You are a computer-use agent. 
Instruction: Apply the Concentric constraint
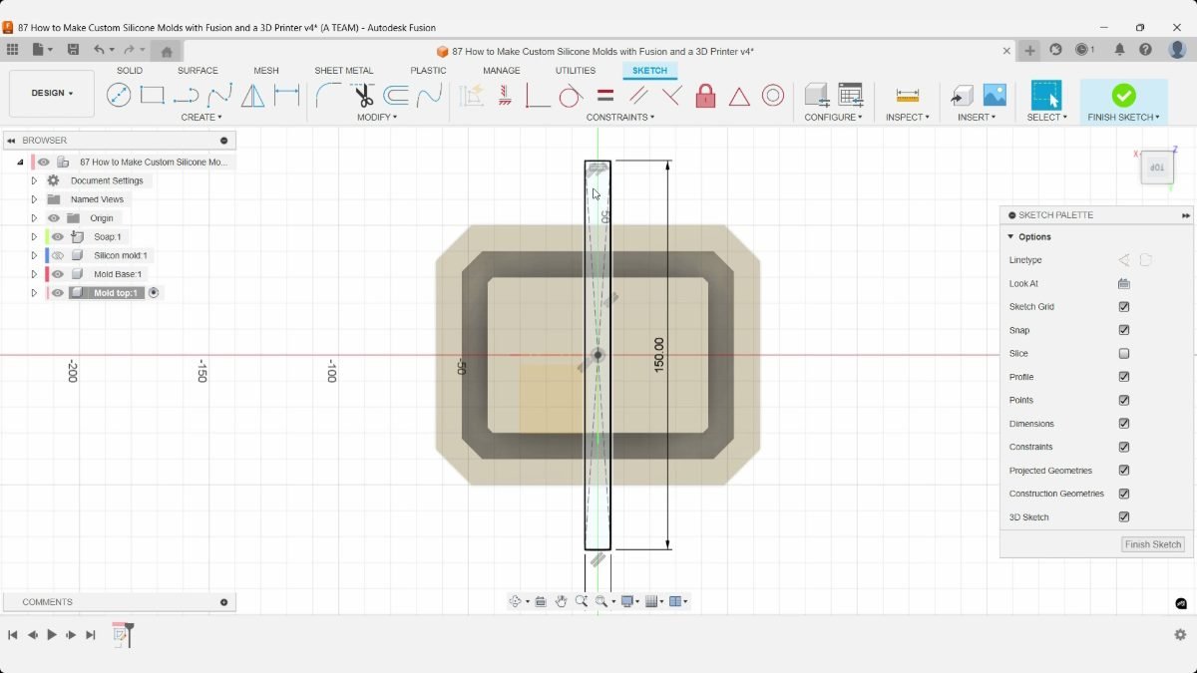[773, 96]
